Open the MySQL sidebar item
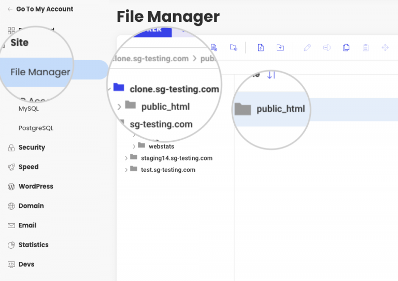 click(29, 109)
